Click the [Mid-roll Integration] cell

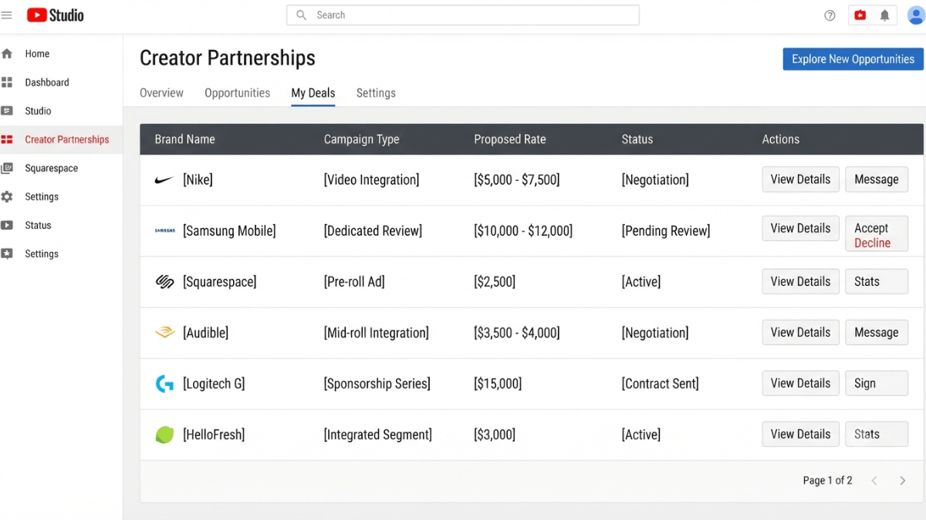click(x=376, y=333)
